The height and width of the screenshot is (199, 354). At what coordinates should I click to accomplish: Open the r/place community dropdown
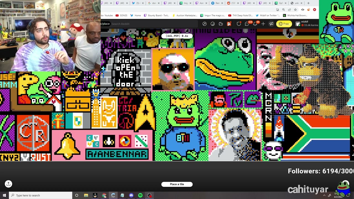[105, 24]
